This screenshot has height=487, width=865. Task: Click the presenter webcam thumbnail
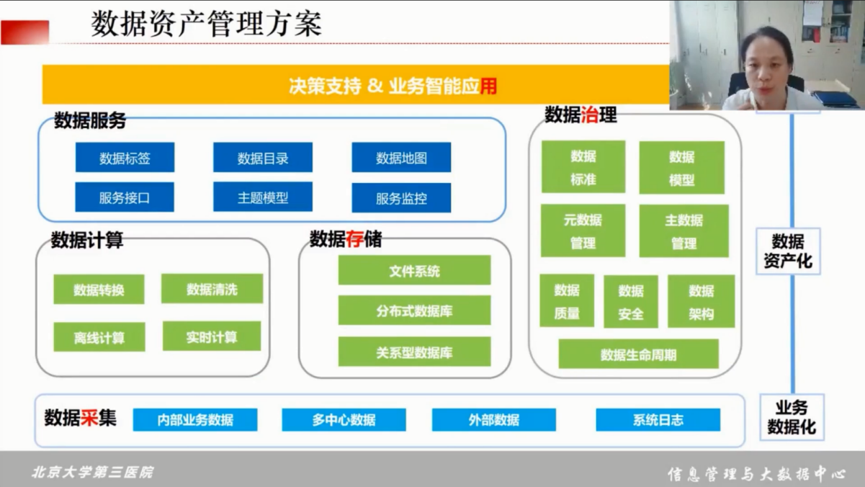[767, 55]
